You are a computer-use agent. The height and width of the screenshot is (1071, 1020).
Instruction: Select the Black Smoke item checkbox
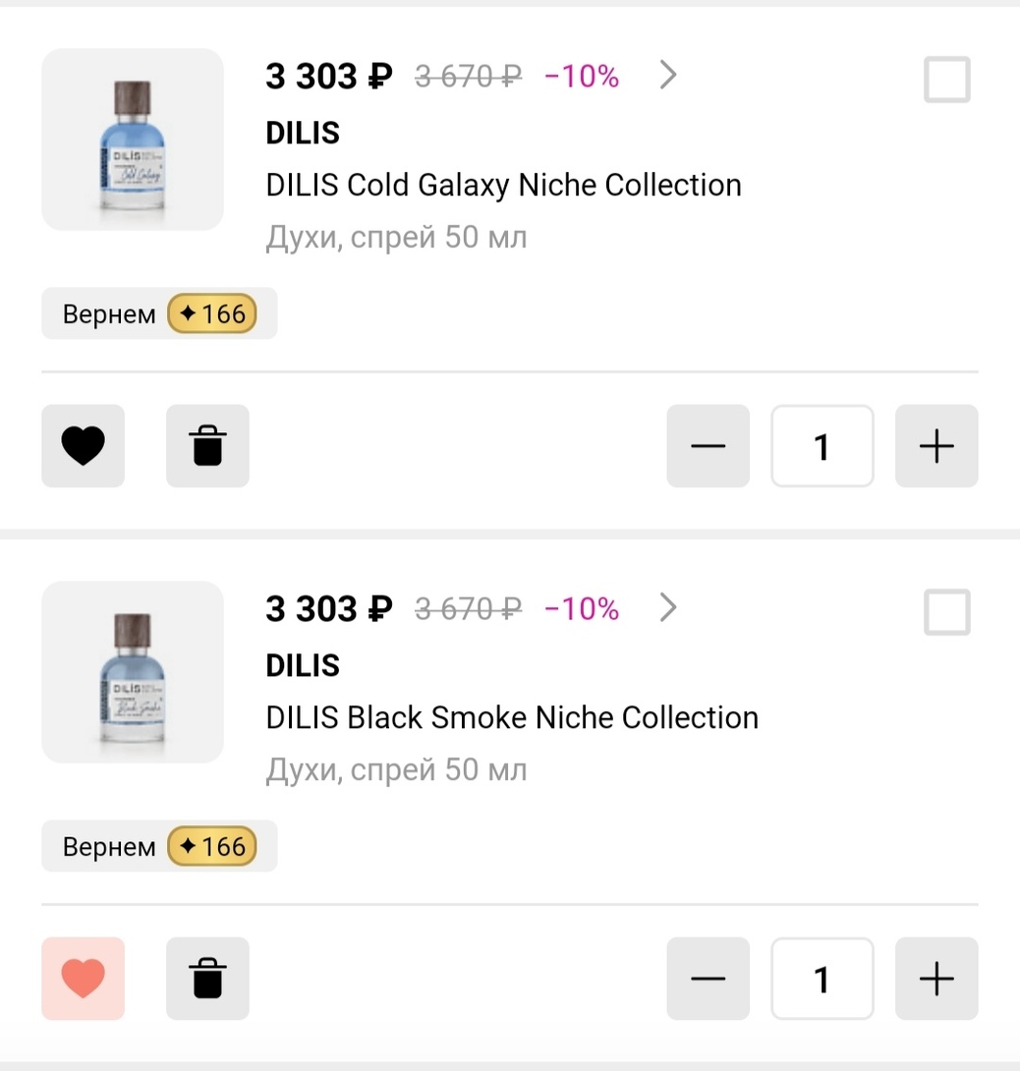946,612
